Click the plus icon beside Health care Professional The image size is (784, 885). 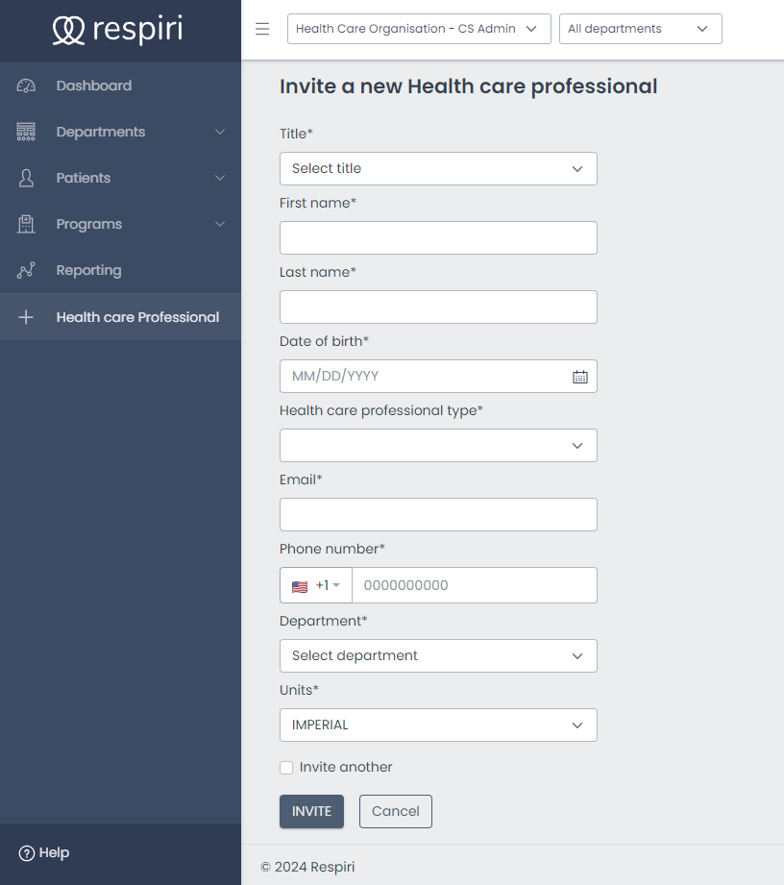26,317
